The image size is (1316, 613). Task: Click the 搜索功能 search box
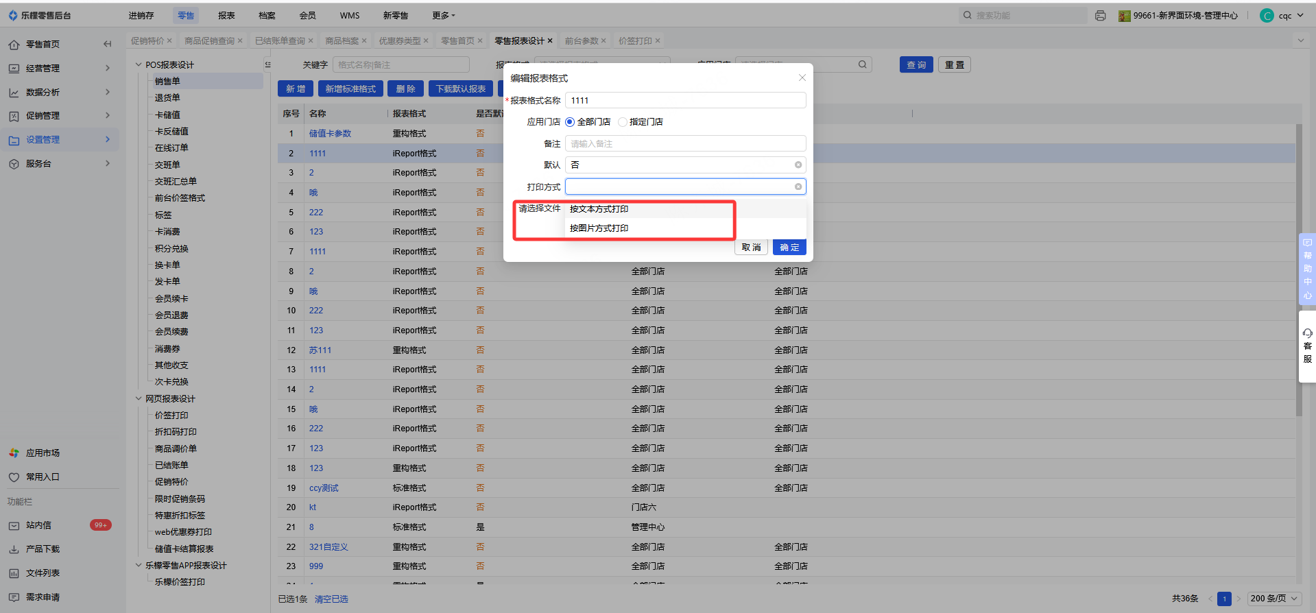click(1022, 15)
